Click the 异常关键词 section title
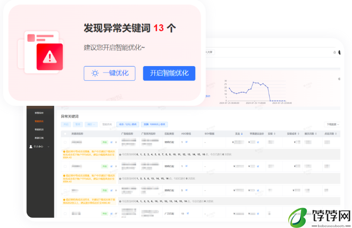This screenshot has height=228, width=352. (x=70, y=117)
